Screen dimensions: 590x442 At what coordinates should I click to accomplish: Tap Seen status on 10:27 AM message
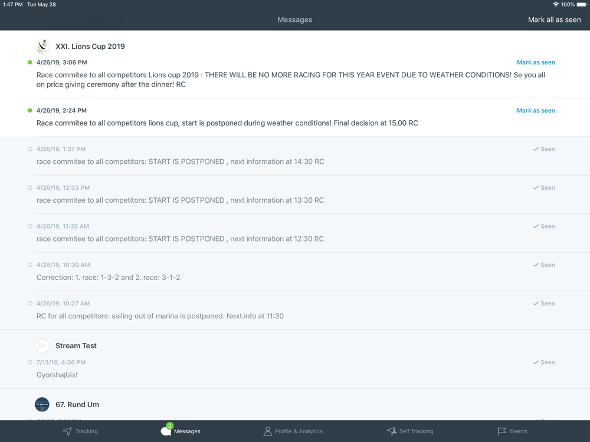pyautogui.click(x=544, y=304)
